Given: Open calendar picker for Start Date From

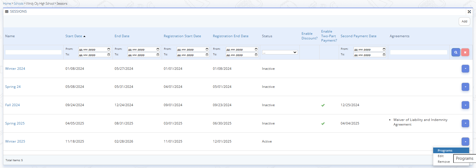Looking at the screenshot, I should (x=109, y=49).
